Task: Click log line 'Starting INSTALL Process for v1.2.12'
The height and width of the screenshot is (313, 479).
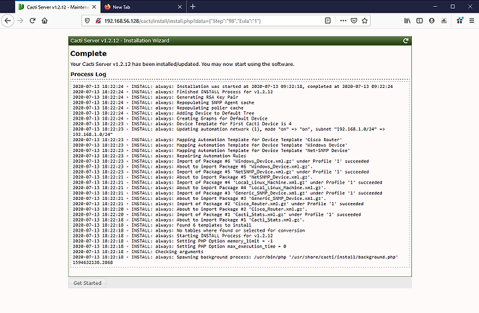Action: click(173, 236)
